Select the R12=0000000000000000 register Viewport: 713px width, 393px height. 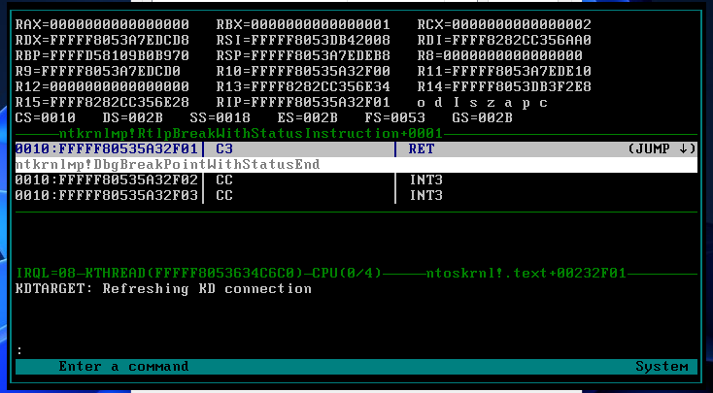[102, 86]
